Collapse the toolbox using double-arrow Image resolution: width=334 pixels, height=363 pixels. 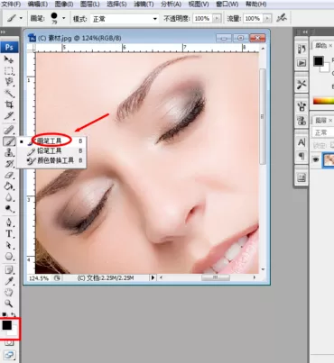coord(4,32)
